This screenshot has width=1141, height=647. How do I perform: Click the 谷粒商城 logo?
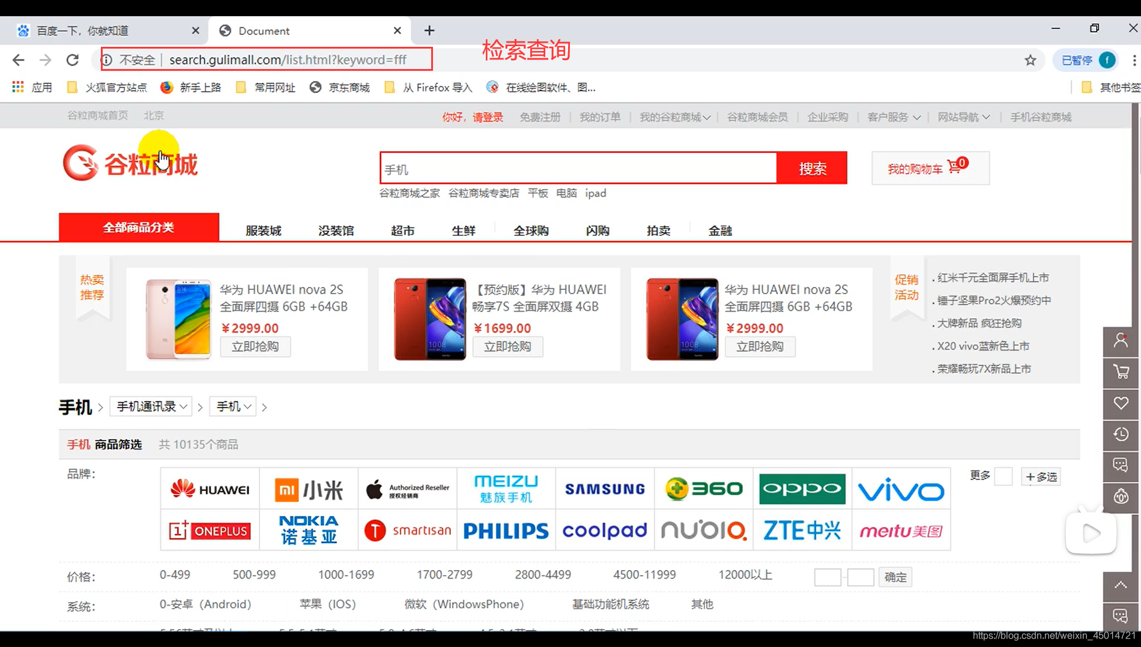[x=130, y=163]
